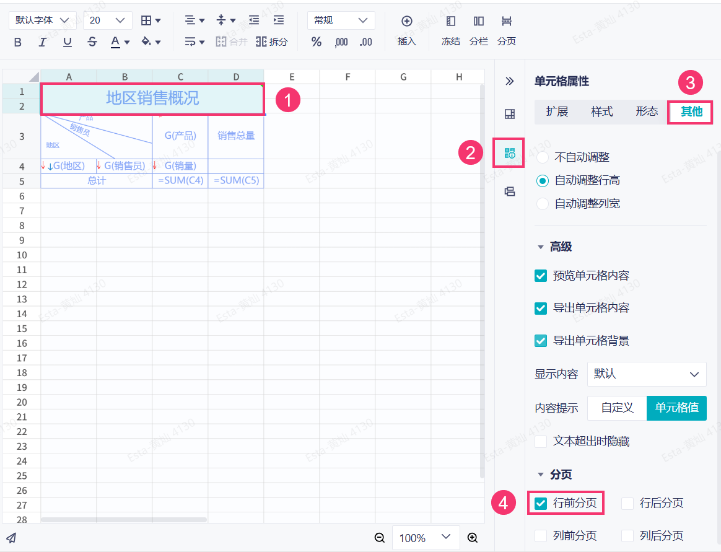721x552 pixels.
Task: Open the 默认字体 font family dropdown
Action: pos(42,20)
